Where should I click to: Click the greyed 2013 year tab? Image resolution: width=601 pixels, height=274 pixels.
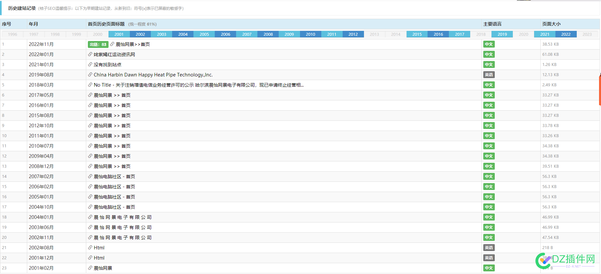pos(374,34)
